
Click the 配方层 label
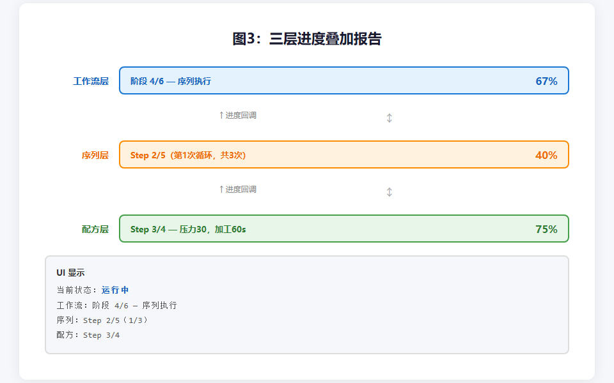click(95, 229)
